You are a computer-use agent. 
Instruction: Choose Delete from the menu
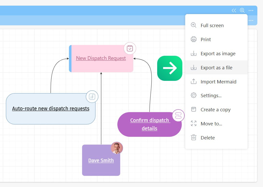216,138
